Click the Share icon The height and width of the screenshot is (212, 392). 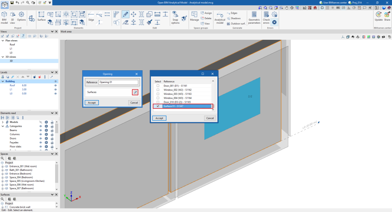(x=387, y=16)
